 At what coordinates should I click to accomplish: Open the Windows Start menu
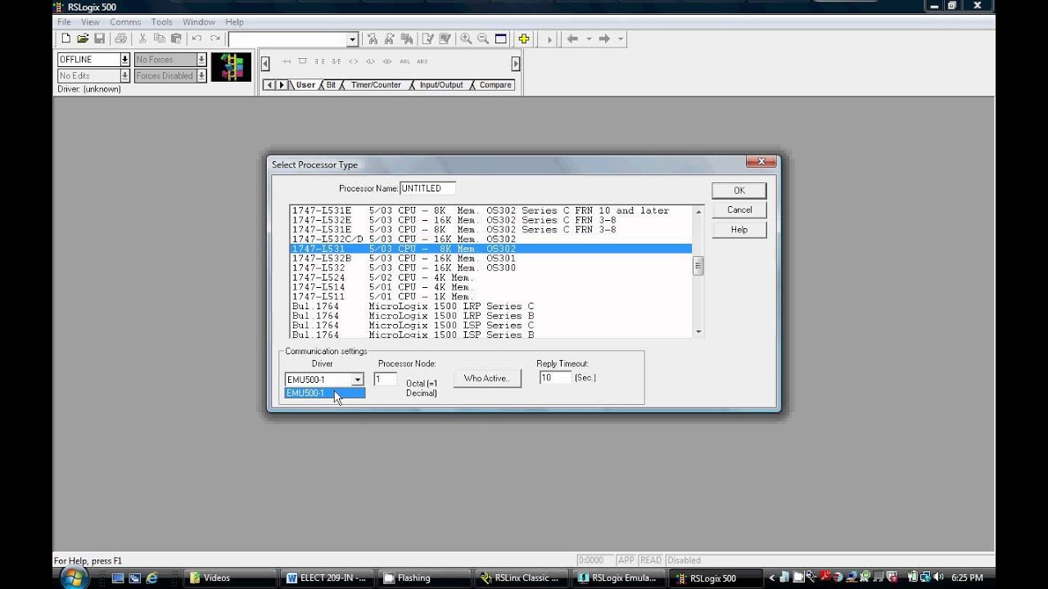coord(73,578)
